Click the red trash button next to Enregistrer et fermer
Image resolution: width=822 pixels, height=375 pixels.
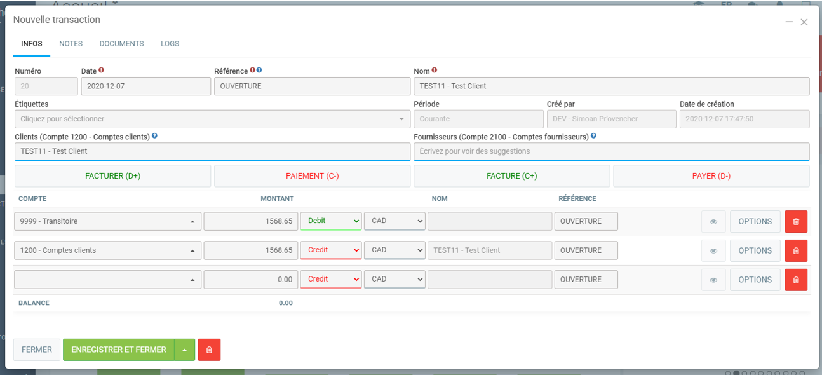point(209,350)
